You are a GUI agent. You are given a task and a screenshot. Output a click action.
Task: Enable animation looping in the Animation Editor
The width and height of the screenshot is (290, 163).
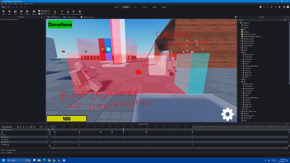point(34,127)
